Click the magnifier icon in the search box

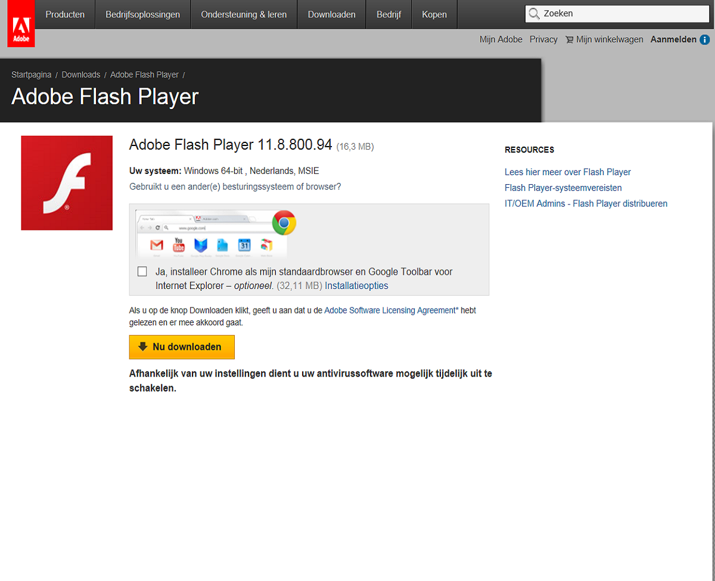[x=534, y=14]
